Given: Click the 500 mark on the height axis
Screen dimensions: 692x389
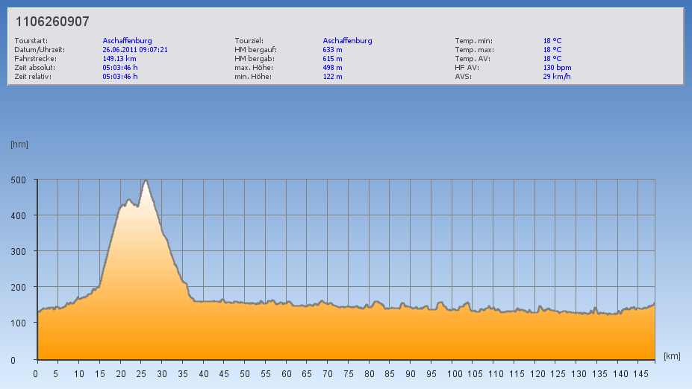Looking at the screenshot, I should [18, 180].
